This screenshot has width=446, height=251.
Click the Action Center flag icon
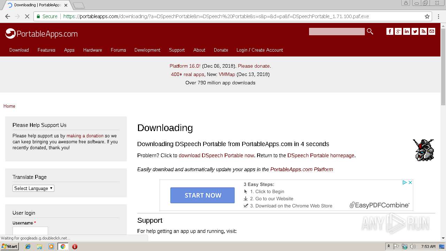[x=396, y=246]
